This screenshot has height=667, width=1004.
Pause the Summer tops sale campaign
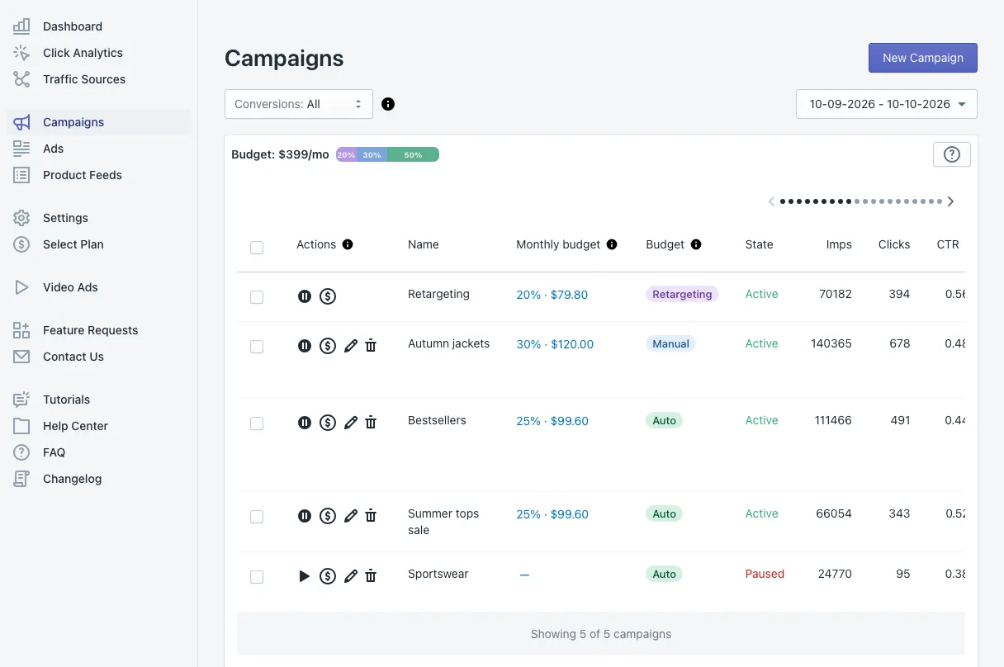click(305, 516)
